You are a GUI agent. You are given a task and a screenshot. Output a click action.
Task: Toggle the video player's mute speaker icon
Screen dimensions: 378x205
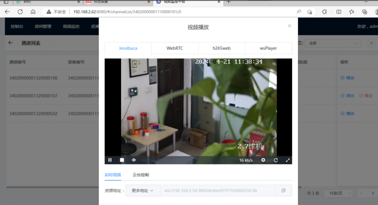click(x=134, y=160)
